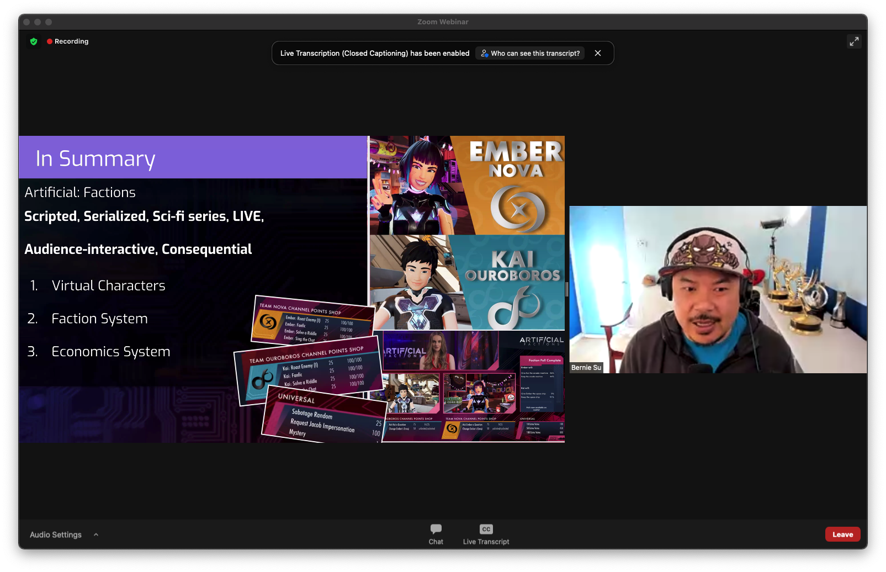Click the 'Live Transcription (Closed Captioning) has been enabled' text
The image size is (886, 572).
[375, 53]
